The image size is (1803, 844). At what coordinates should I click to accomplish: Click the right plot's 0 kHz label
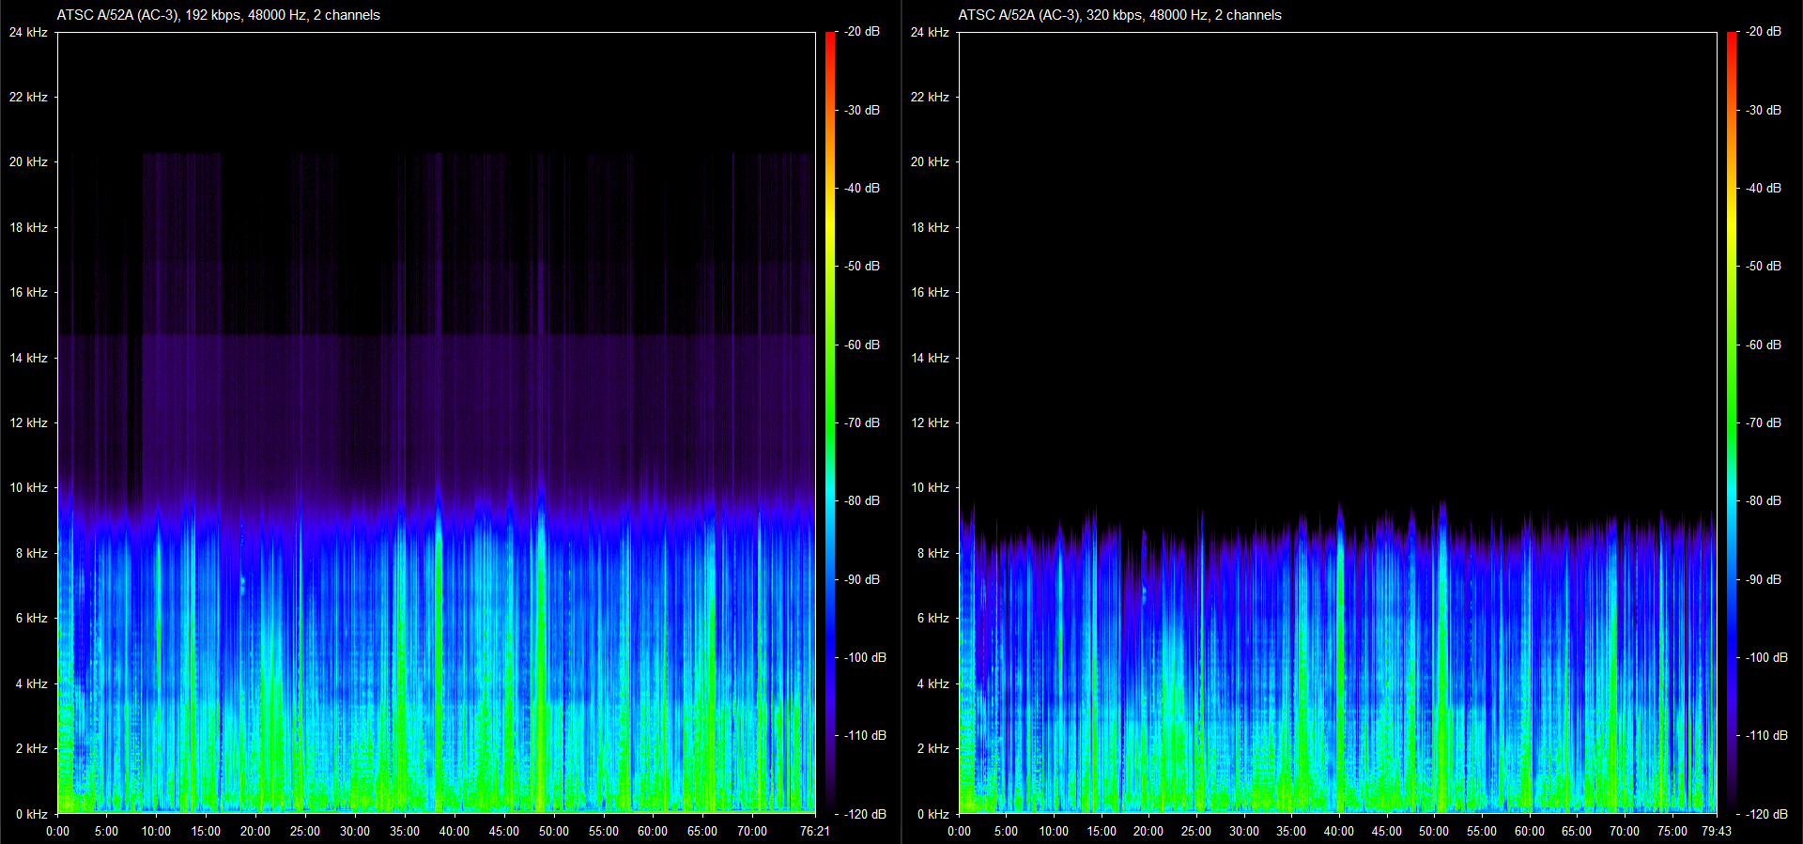pos(932,814)
